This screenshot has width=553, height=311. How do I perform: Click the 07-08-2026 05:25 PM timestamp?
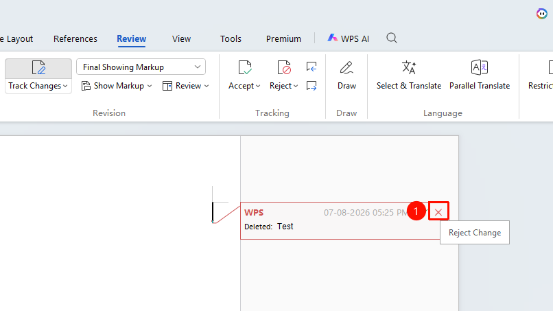point(366,213)
